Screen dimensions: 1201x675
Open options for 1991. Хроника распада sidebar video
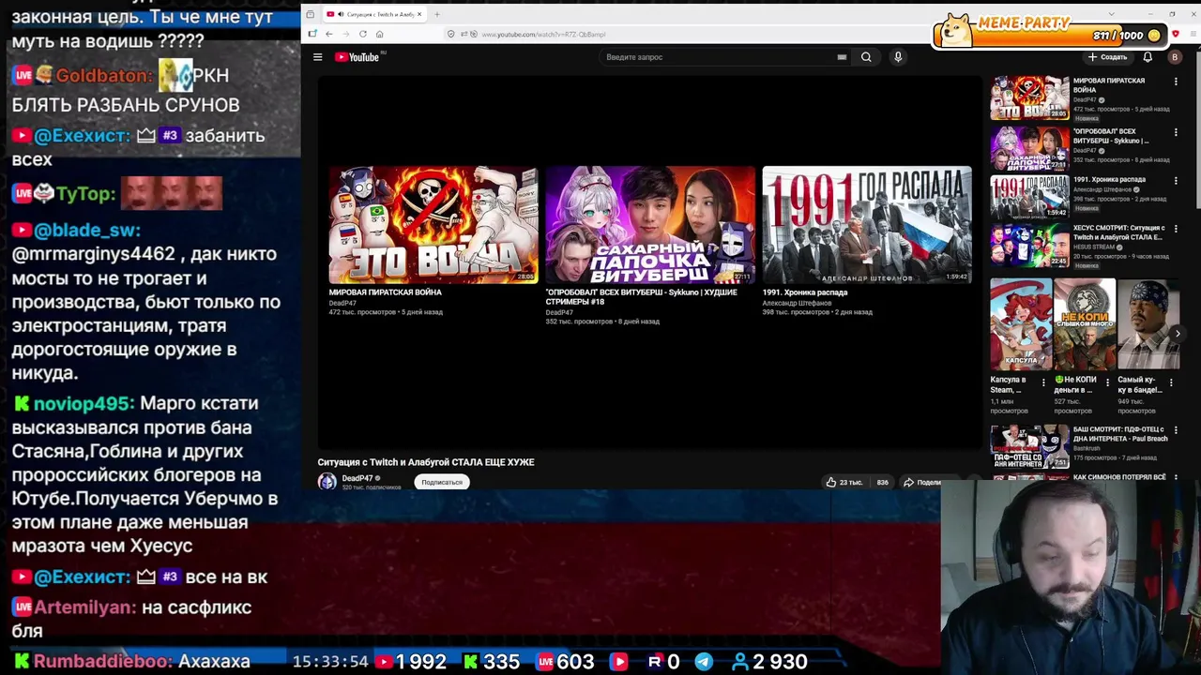[x=1175, y=180]
